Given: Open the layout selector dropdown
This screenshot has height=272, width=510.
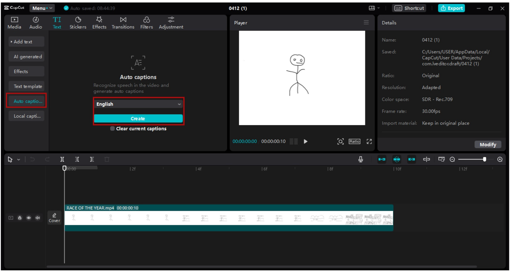Looking at the screenshot, I should point(374,8).
